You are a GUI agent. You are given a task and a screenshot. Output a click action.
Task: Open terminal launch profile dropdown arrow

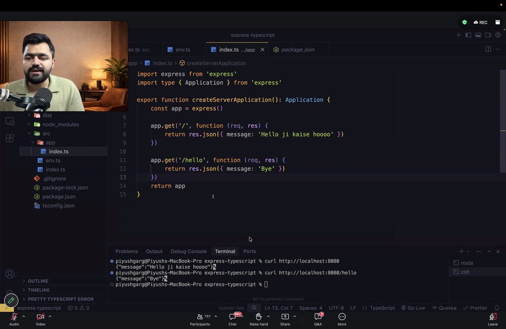click(x=468, y=251)
